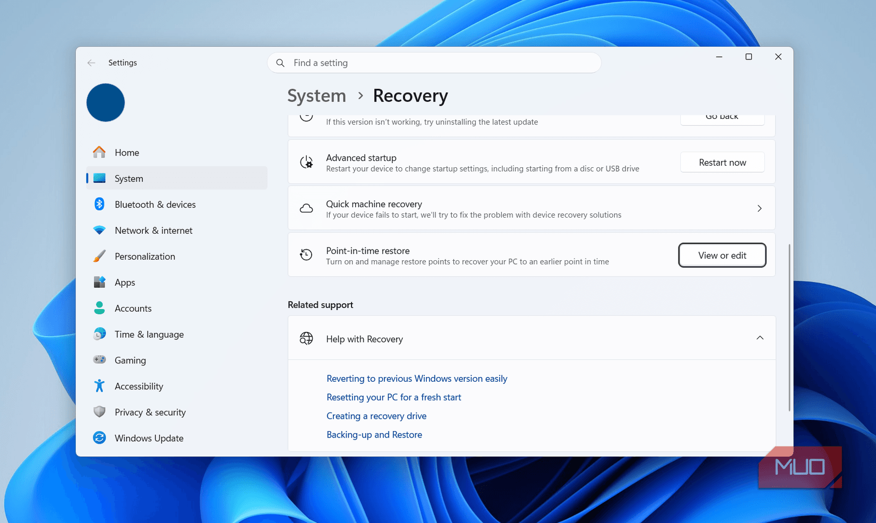Screen dimensions: 876x523
Task: Click the Related support heading
Action: pos(320,305)
